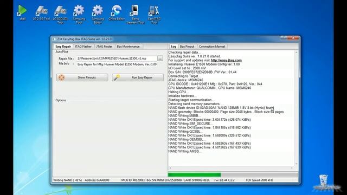Click the 'Fw: B:1.44 C:2.2' status entry
Image resolution: width=347 pixels, height=195 pixels.
click(224, 180)
